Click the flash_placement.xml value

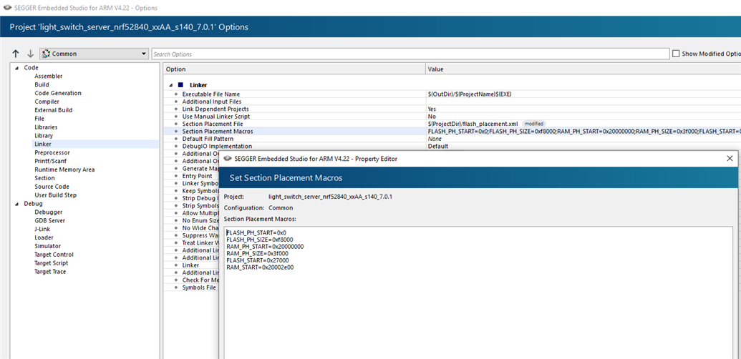coord(473,124)
